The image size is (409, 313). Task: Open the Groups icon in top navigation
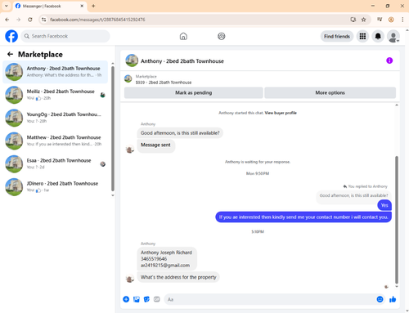click(x=222, y=36)
